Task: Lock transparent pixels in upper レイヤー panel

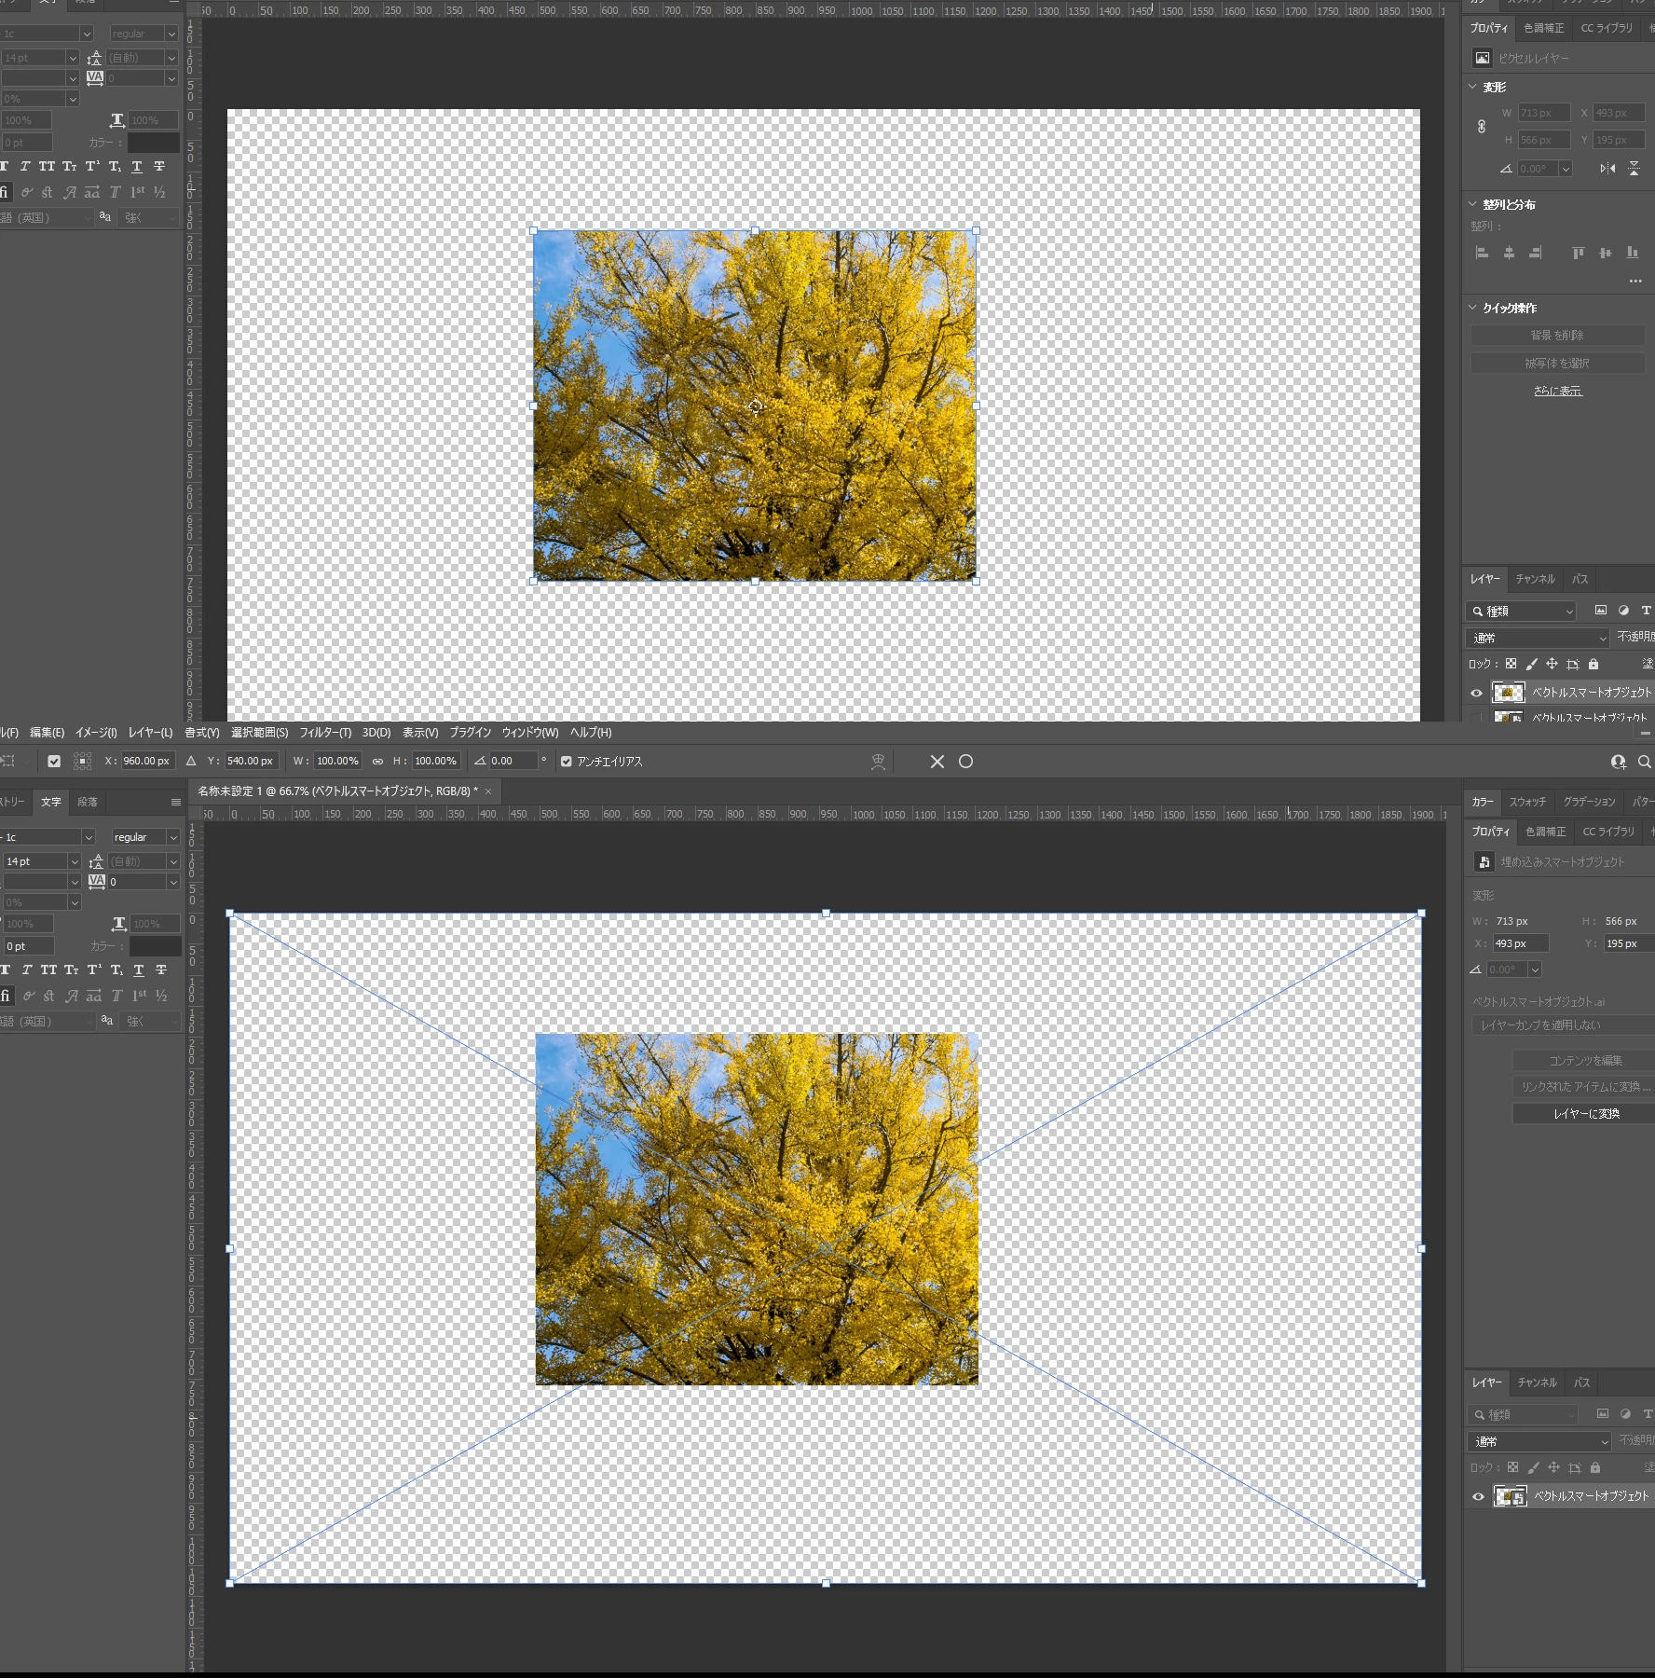Action: click(x=1511, y=664)
